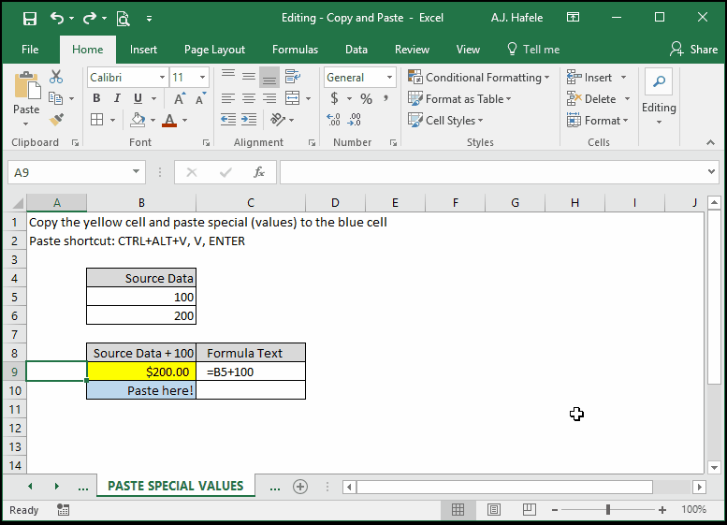This screenshot has height=525, width=727.
Task: Switch to Page Layout view in status bar
Action: [x=494, y=510]
